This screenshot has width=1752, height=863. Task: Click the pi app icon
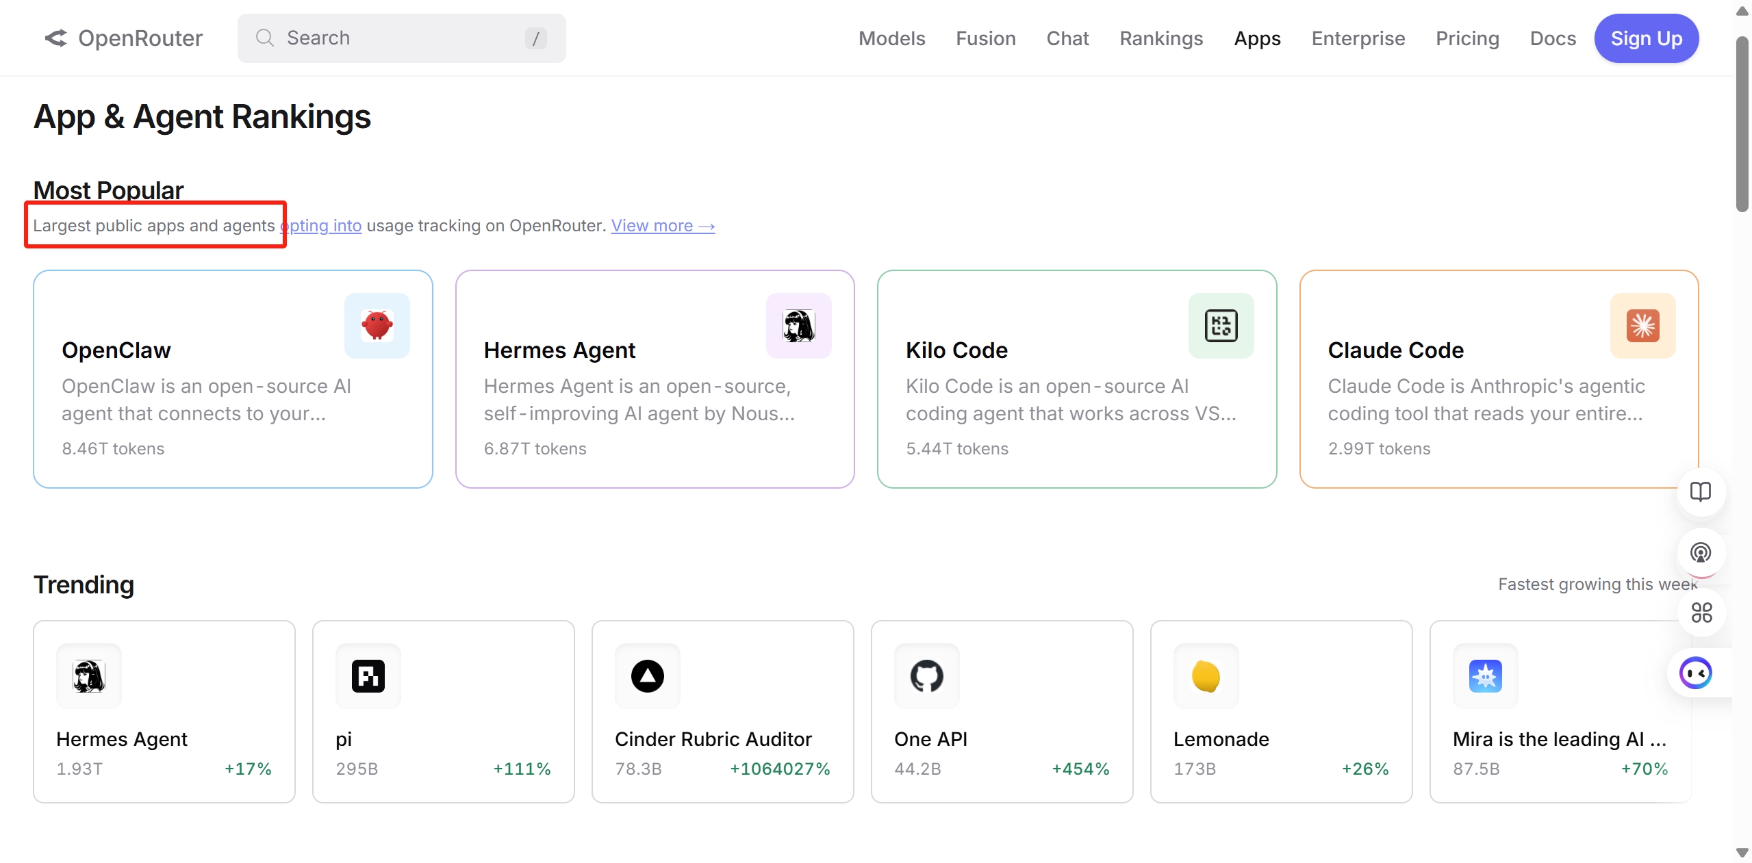click(x=368, y=676)
